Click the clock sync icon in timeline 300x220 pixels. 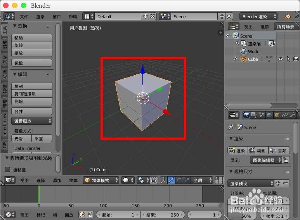tap(82, 215)
